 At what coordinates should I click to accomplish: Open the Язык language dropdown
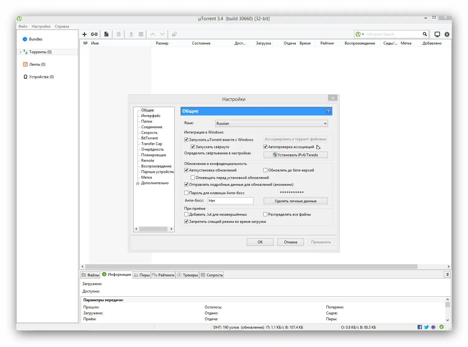coord(271,124)
